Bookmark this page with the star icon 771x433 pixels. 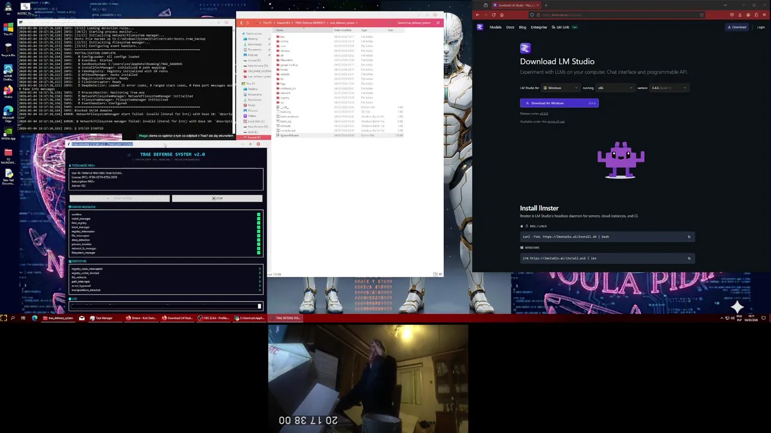(702, 15)
